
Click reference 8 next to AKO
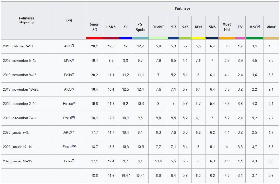(x=73, y=89)
